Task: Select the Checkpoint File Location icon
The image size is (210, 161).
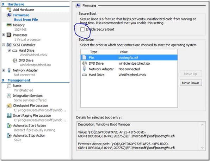Action: click(x=9, y=106)
